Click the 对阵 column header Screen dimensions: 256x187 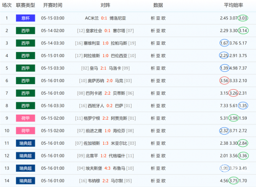point(105,5)
